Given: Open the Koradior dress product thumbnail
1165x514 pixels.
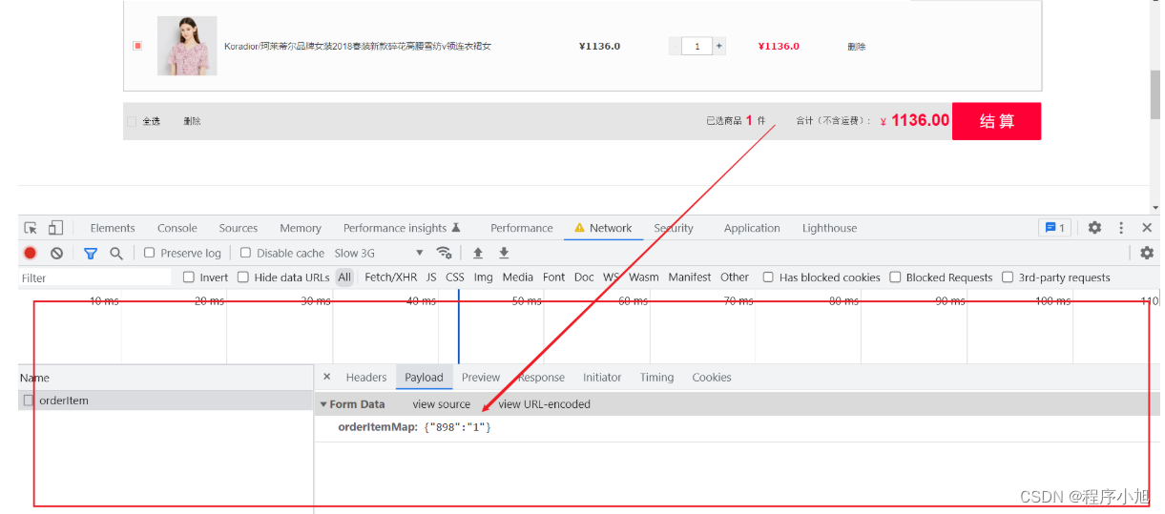Looking at the screenshot, I should pyautogui.click(x=187, y=46).
